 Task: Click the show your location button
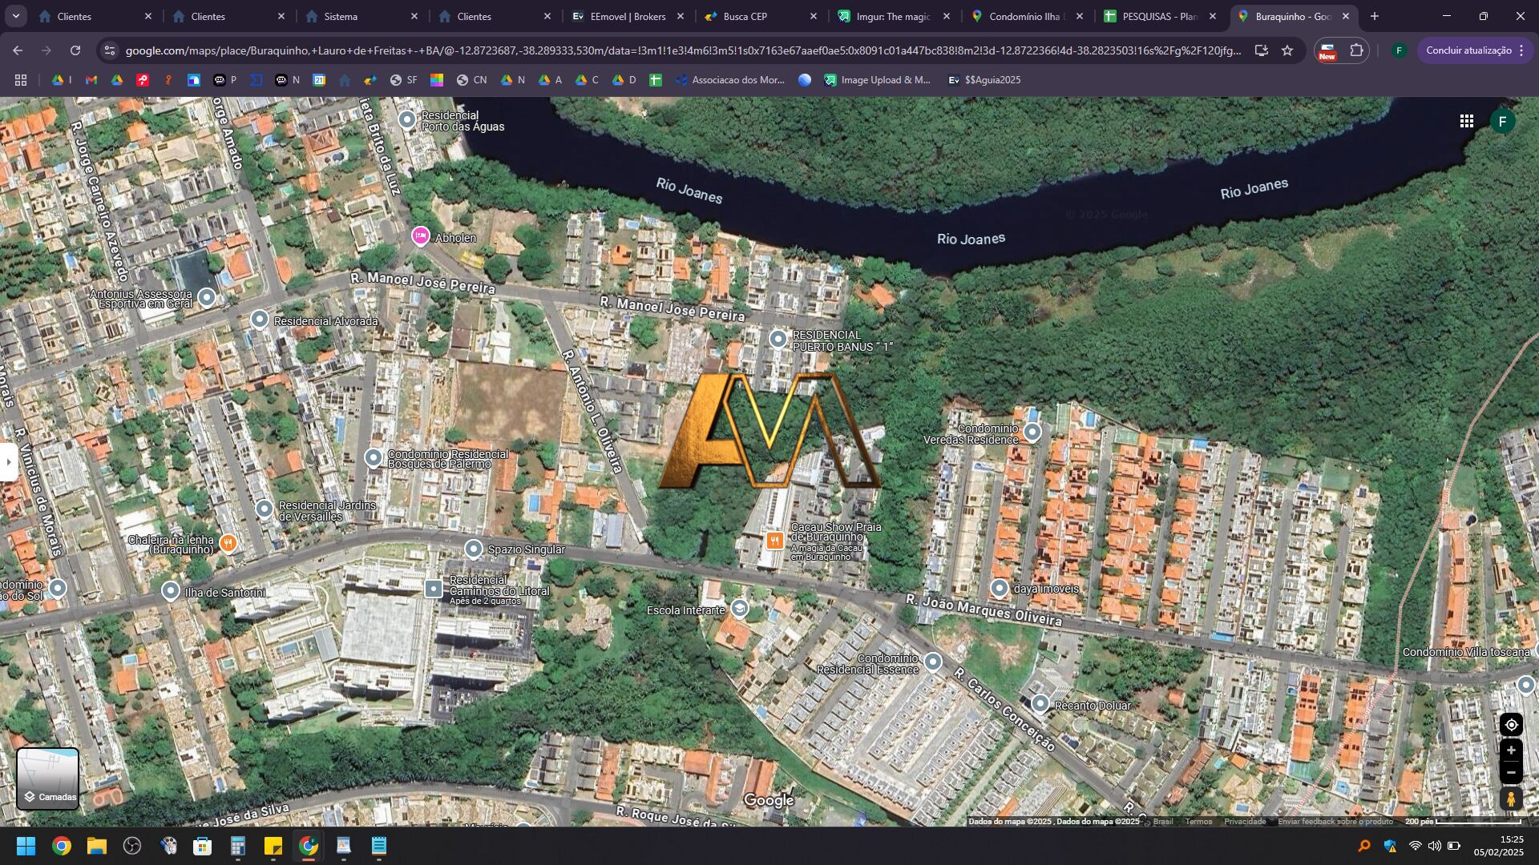pyautogui.click(x=1511, y=725)
